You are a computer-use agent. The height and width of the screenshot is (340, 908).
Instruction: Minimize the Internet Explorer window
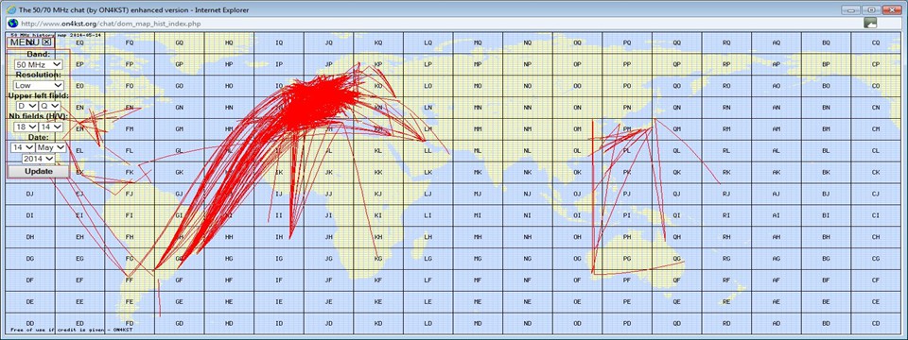click(851, 9)
